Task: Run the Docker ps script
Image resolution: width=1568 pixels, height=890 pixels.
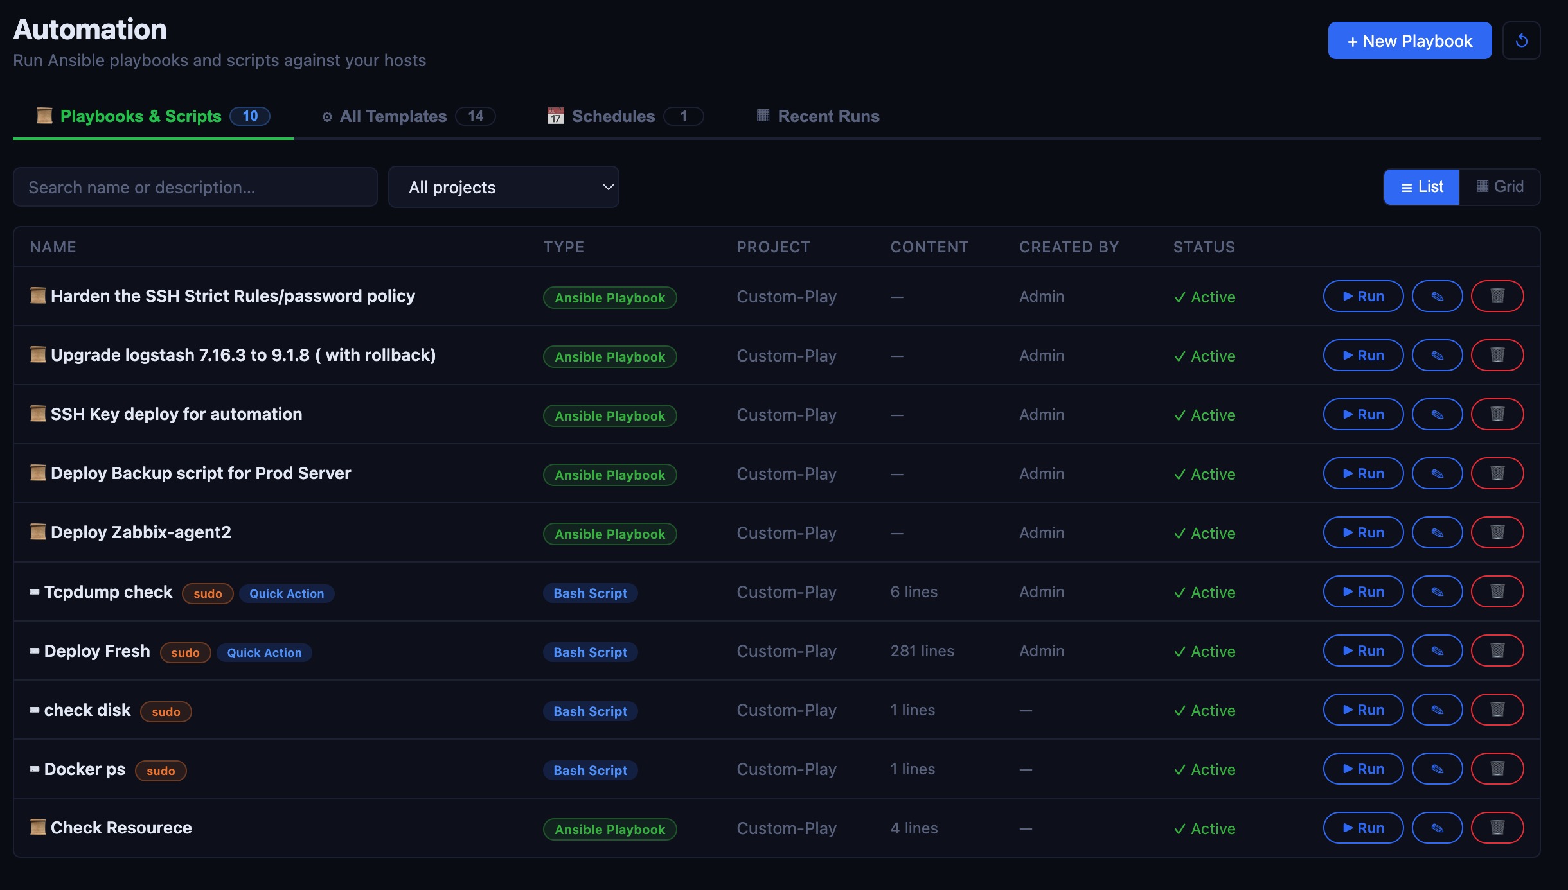Action: pos(1363,769)
